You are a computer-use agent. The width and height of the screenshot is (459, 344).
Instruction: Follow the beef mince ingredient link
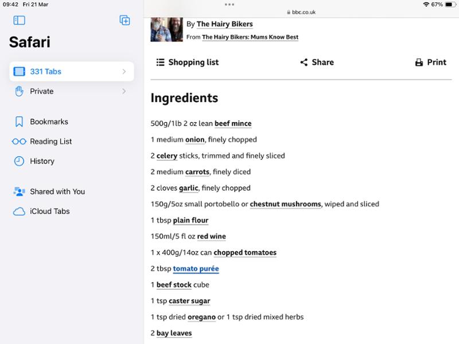click(233, 123)
